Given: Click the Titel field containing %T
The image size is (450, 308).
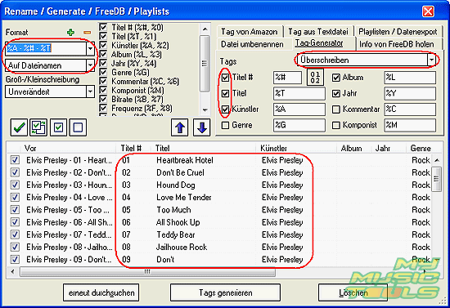Looking at the screenshot, I should (x=299, y=93).
